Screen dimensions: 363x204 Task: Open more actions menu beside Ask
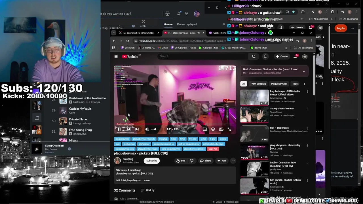click(233, 161)
